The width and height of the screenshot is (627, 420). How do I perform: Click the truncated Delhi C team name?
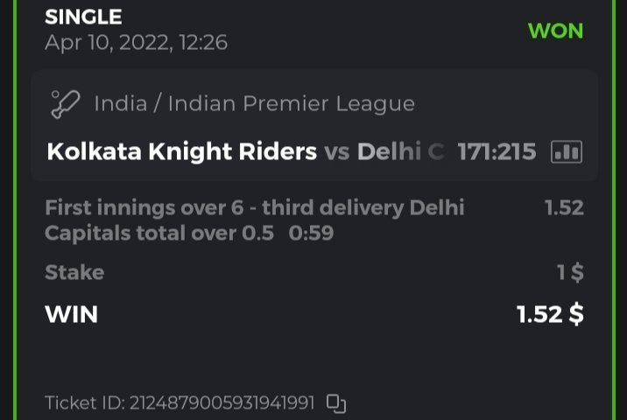pyautogui.click(x=400, y=151)
